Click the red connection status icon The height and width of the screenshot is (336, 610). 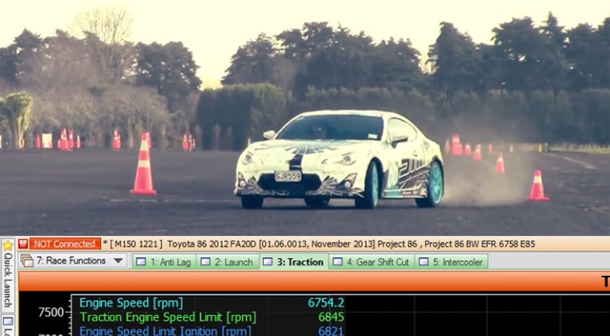pos(23,245)
